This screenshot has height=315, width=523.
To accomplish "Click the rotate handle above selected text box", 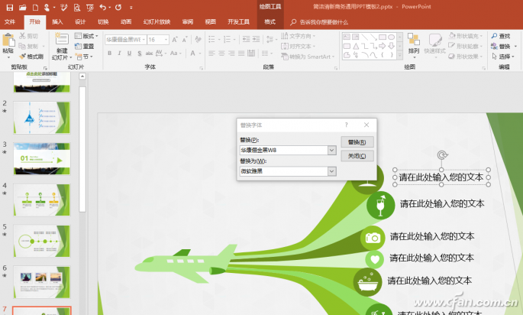I will pos(442,155).
